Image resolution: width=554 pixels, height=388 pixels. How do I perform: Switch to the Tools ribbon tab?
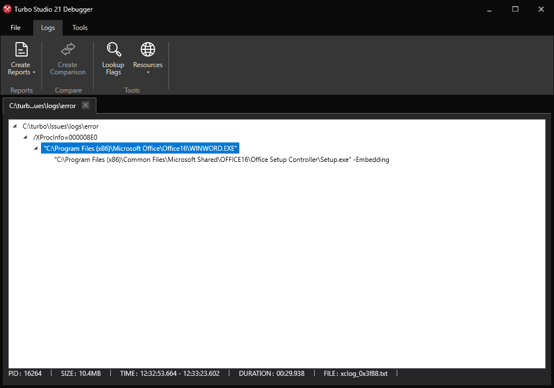[x=80, y=28]
